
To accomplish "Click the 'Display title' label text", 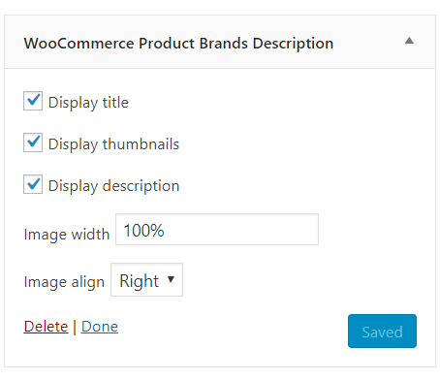I will click(88, 103).
